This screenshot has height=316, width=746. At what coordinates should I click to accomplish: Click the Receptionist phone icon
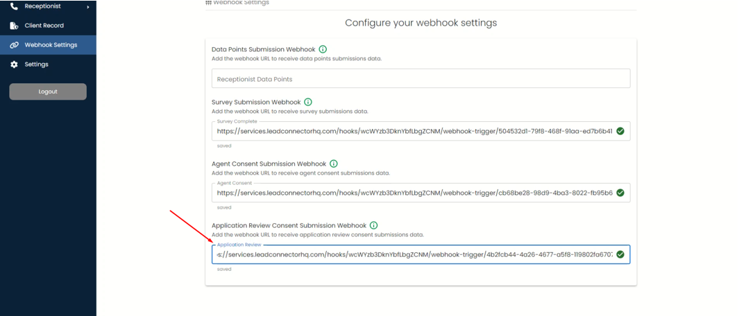(15, 7)
